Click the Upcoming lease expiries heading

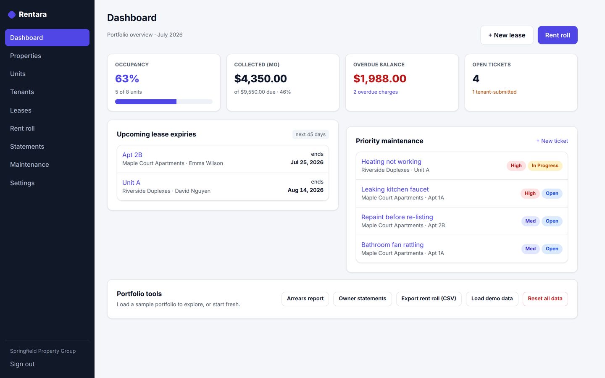[156, 134]
